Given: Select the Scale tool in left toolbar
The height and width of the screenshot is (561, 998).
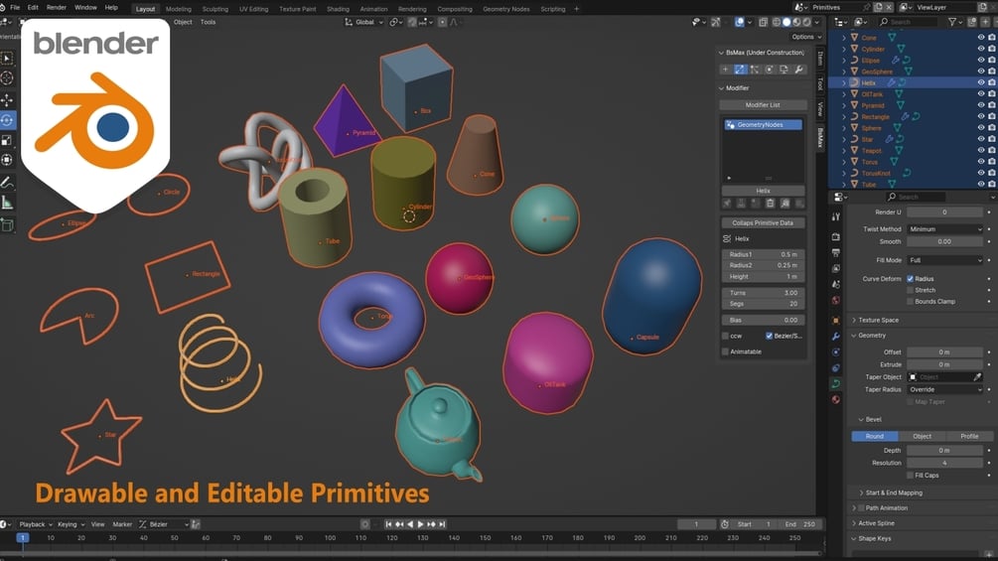Looking at the screenshot, I should pos(7,140).
